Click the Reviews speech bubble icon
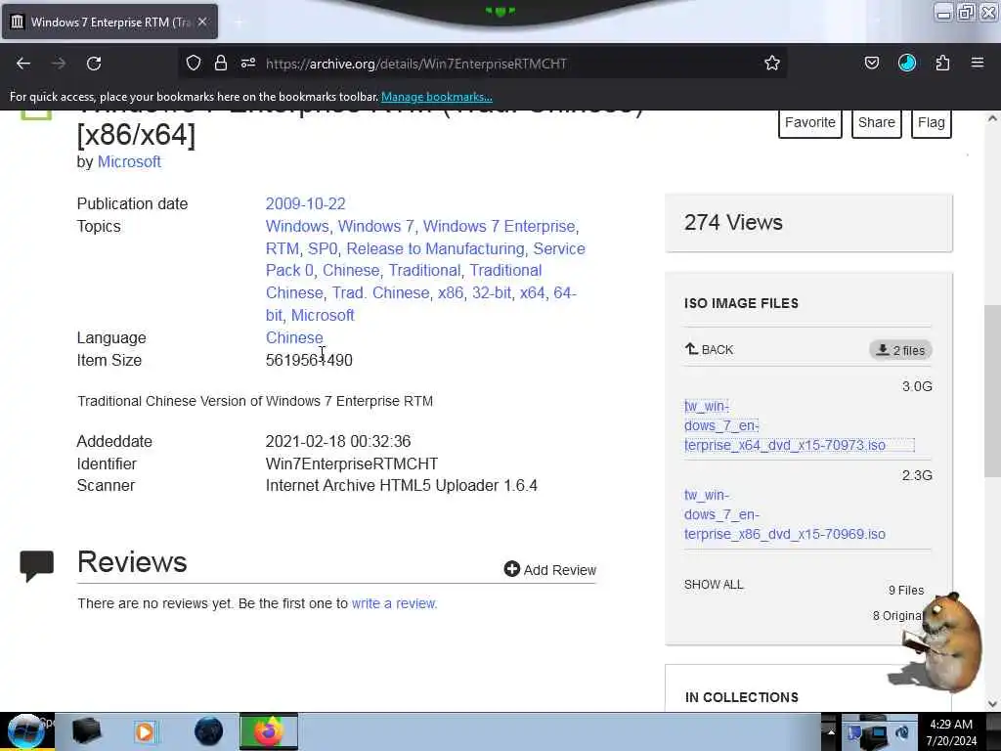Viewport: 1001px width, 751px height. pos(36,566)
